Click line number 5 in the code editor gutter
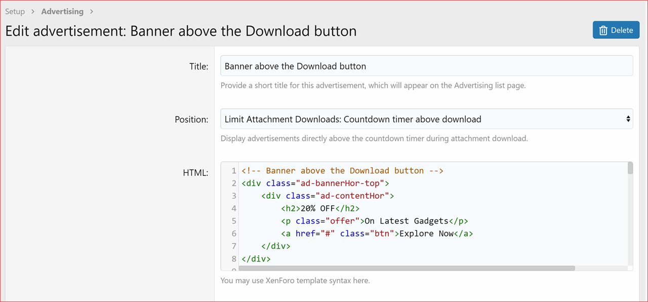Image resolution: width=648 pixels, height=302 pixels. (233, 221)
